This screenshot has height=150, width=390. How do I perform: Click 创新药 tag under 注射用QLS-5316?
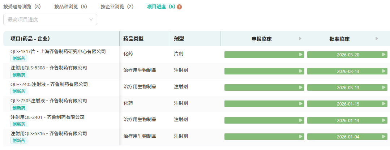point(19,141)
